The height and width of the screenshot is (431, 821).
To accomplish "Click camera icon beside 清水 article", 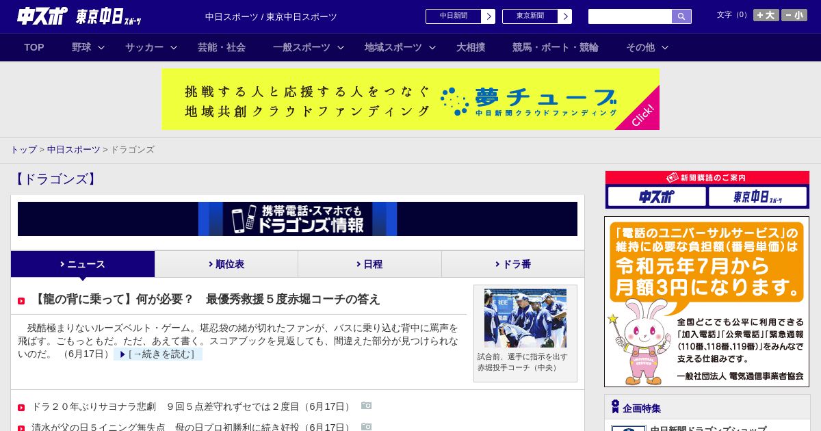I will [366, 426].
